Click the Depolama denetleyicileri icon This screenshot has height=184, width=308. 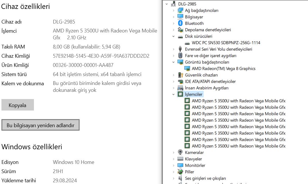point(180,30)
